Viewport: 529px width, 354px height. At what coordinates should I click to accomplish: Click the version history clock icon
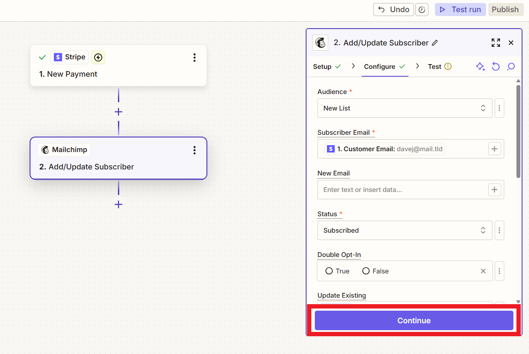pos(422,10)
